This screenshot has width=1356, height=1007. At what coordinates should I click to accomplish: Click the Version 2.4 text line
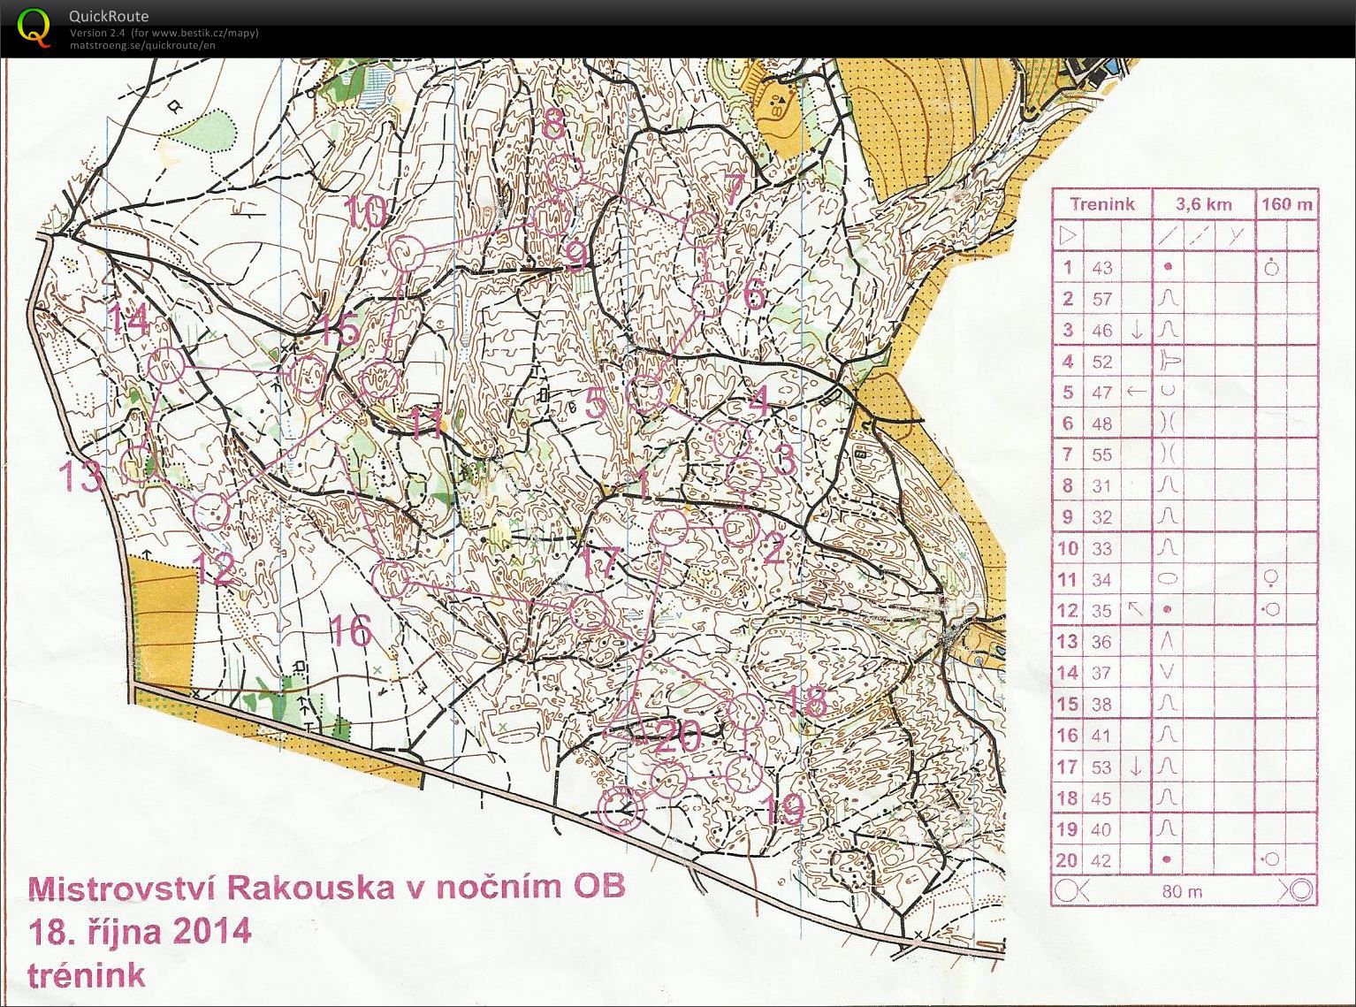(164, 33)
